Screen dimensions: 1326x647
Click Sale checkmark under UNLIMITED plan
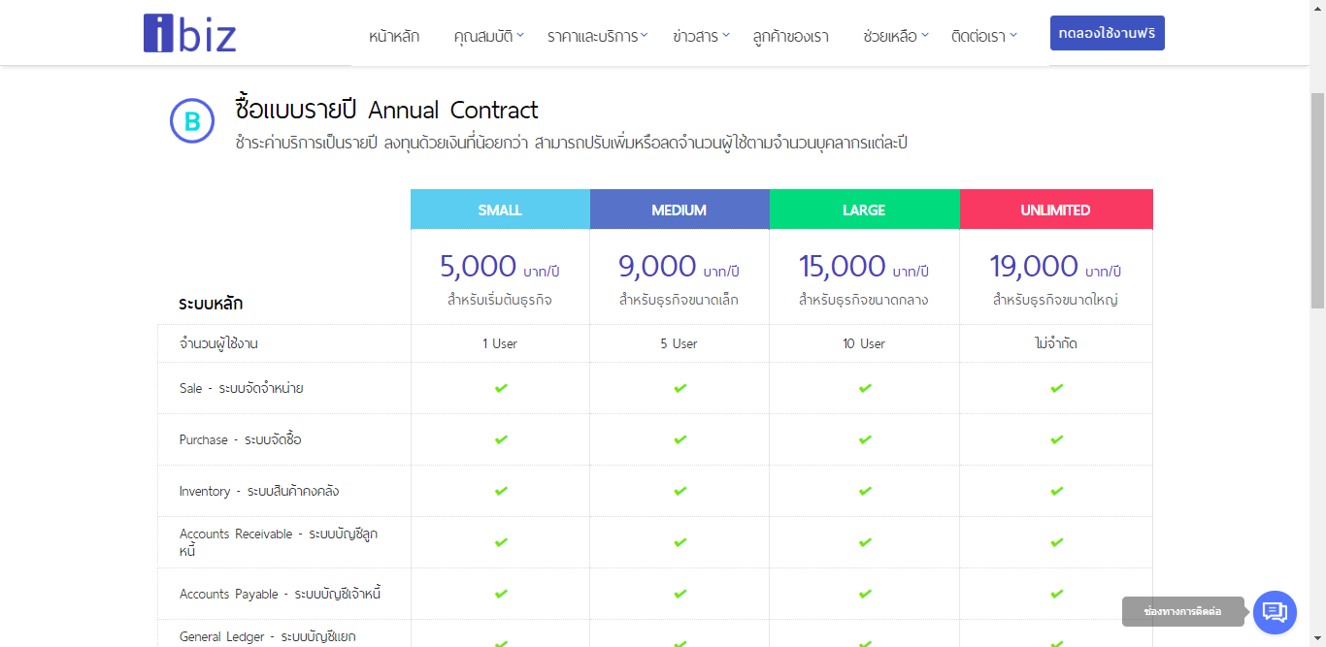click(x=1056, y=388)
